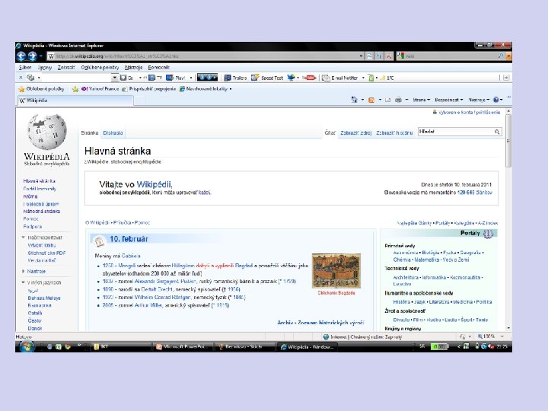The image size is (548, 411).
Task: Open the Úpravy menu
Action: (45, 68)
